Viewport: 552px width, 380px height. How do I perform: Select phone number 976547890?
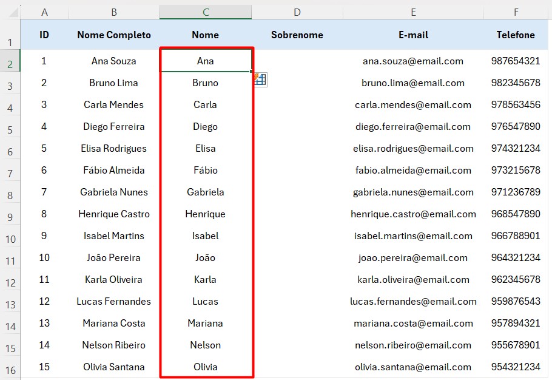[x=516, y=126]
